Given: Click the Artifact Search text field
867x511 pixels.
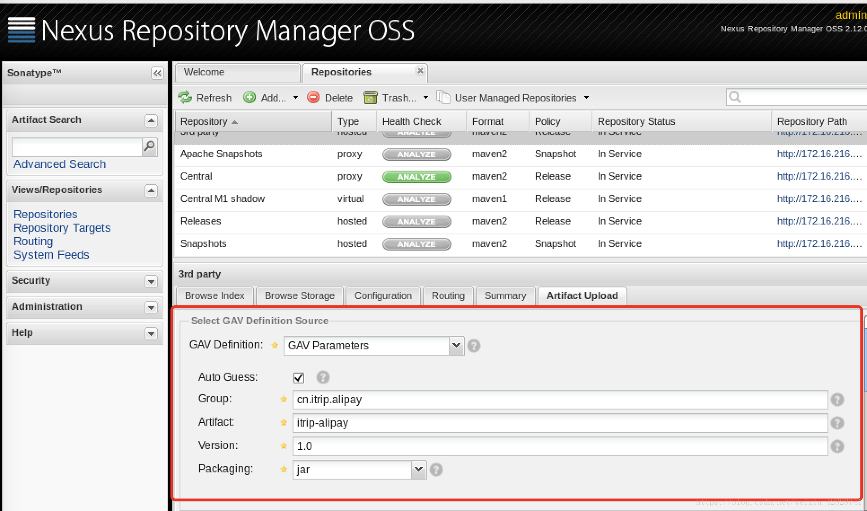Looking at the screenshot, I should pos(77,147).
